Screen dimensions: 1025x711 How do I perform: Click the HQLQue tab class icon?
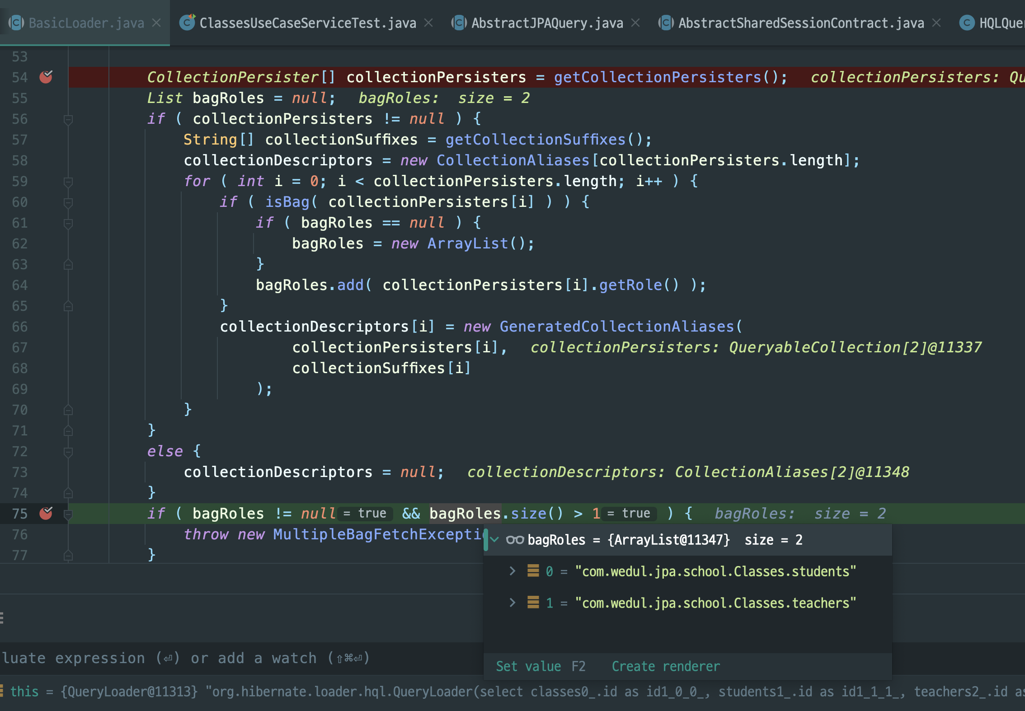(x=967, y=23)
